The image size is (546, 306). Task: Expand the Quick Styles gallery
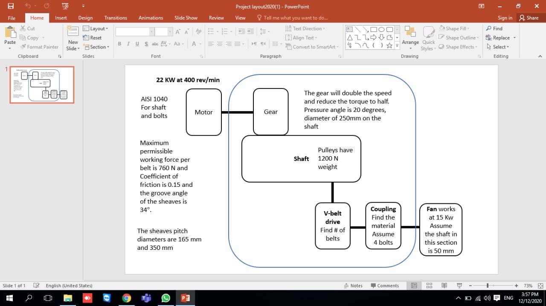[428, 38]
